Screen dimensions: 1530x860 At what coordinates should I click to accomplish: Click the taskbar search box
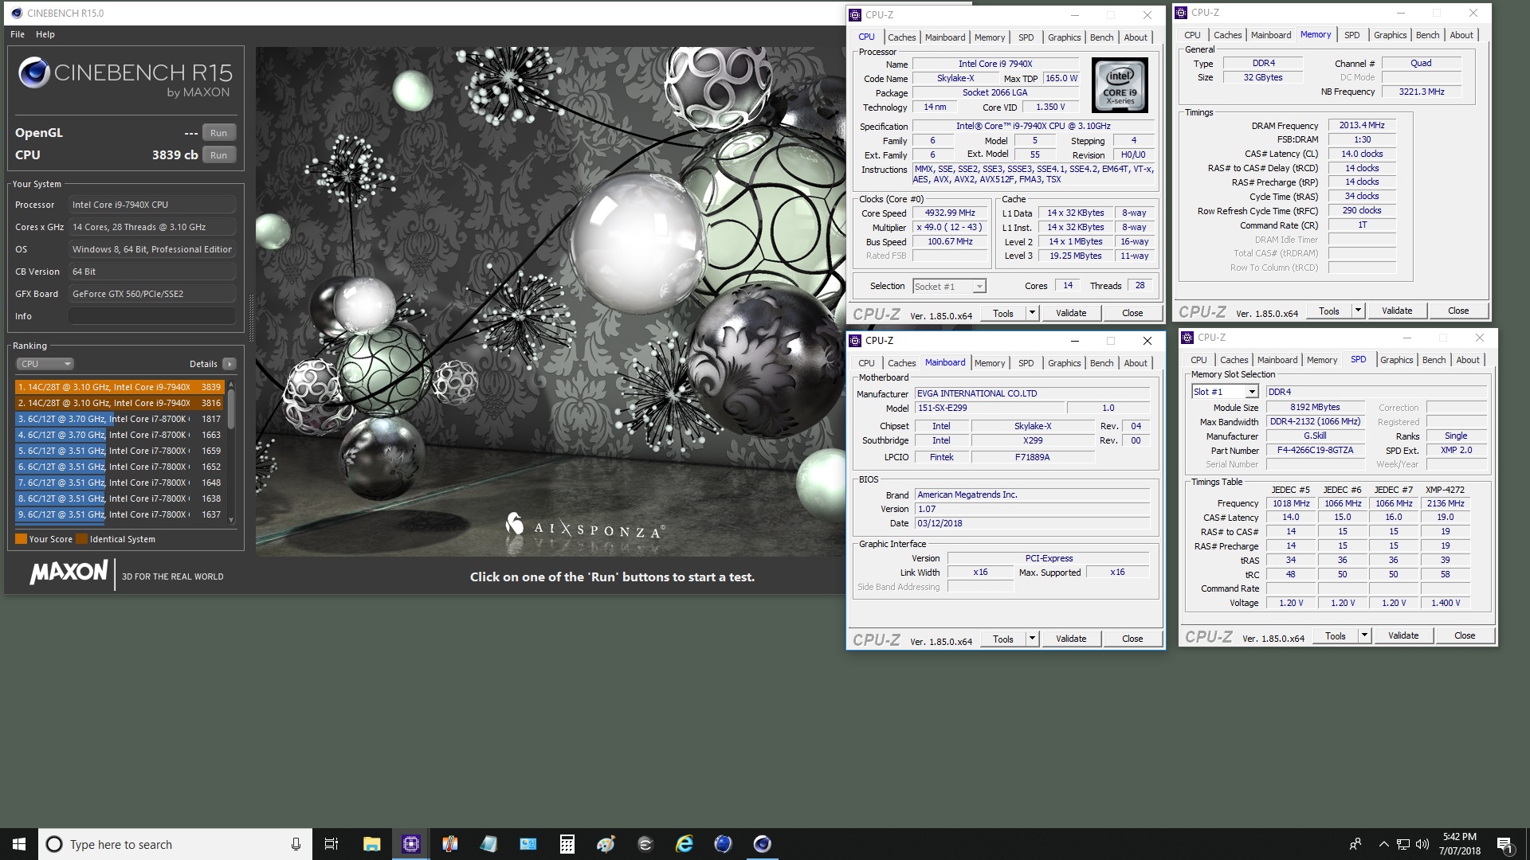[x=175, y=844]
